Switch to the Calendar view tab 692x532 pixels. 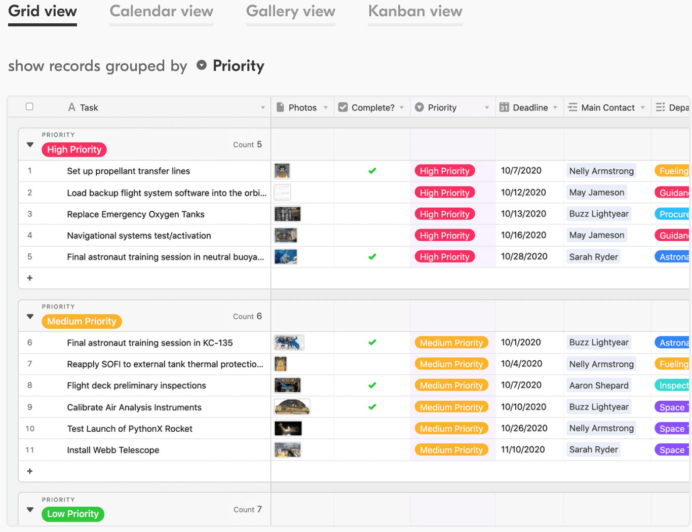tap(161, 12)
